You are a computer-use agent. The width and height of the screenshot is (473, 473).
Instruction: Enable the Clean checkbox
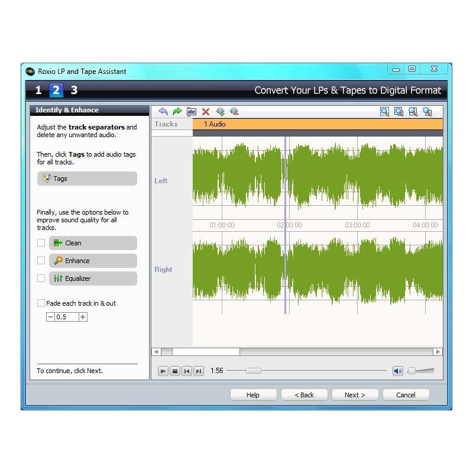click(41, 243)
